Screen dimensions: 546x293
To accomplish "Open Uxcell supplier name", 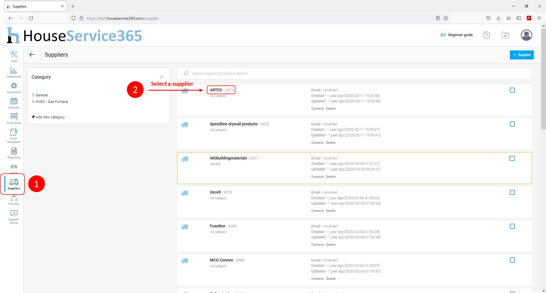I will click(215, 192).
